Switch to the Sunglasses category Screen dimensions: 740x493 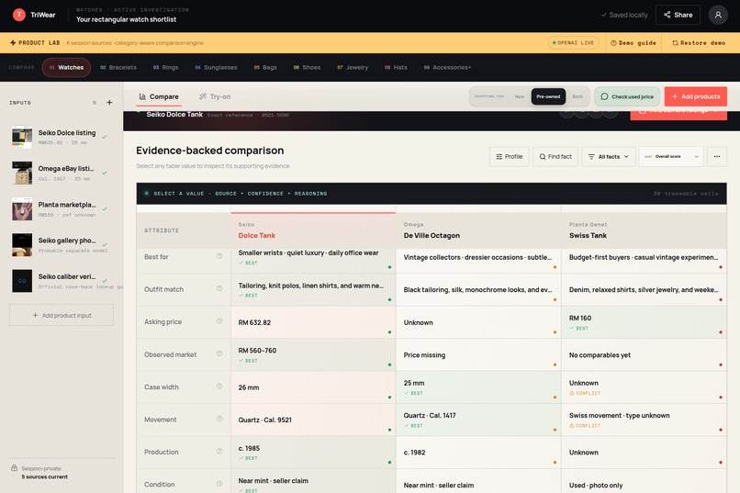(x=216, y=67)
